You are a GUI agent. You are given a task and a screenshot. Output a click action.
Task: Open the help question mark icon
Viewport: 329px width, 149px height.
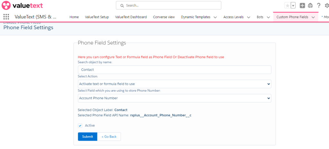click(319, 5)
